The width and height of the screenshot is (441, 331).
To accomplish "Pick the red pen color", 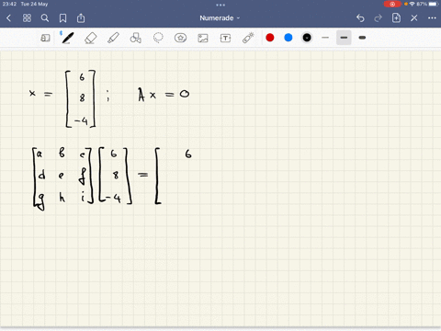I will [x=270, y=38].
